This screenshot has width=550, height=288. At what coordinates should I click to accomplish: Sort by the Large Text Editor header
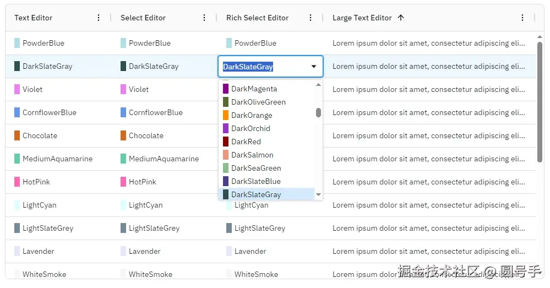(362, 18)
